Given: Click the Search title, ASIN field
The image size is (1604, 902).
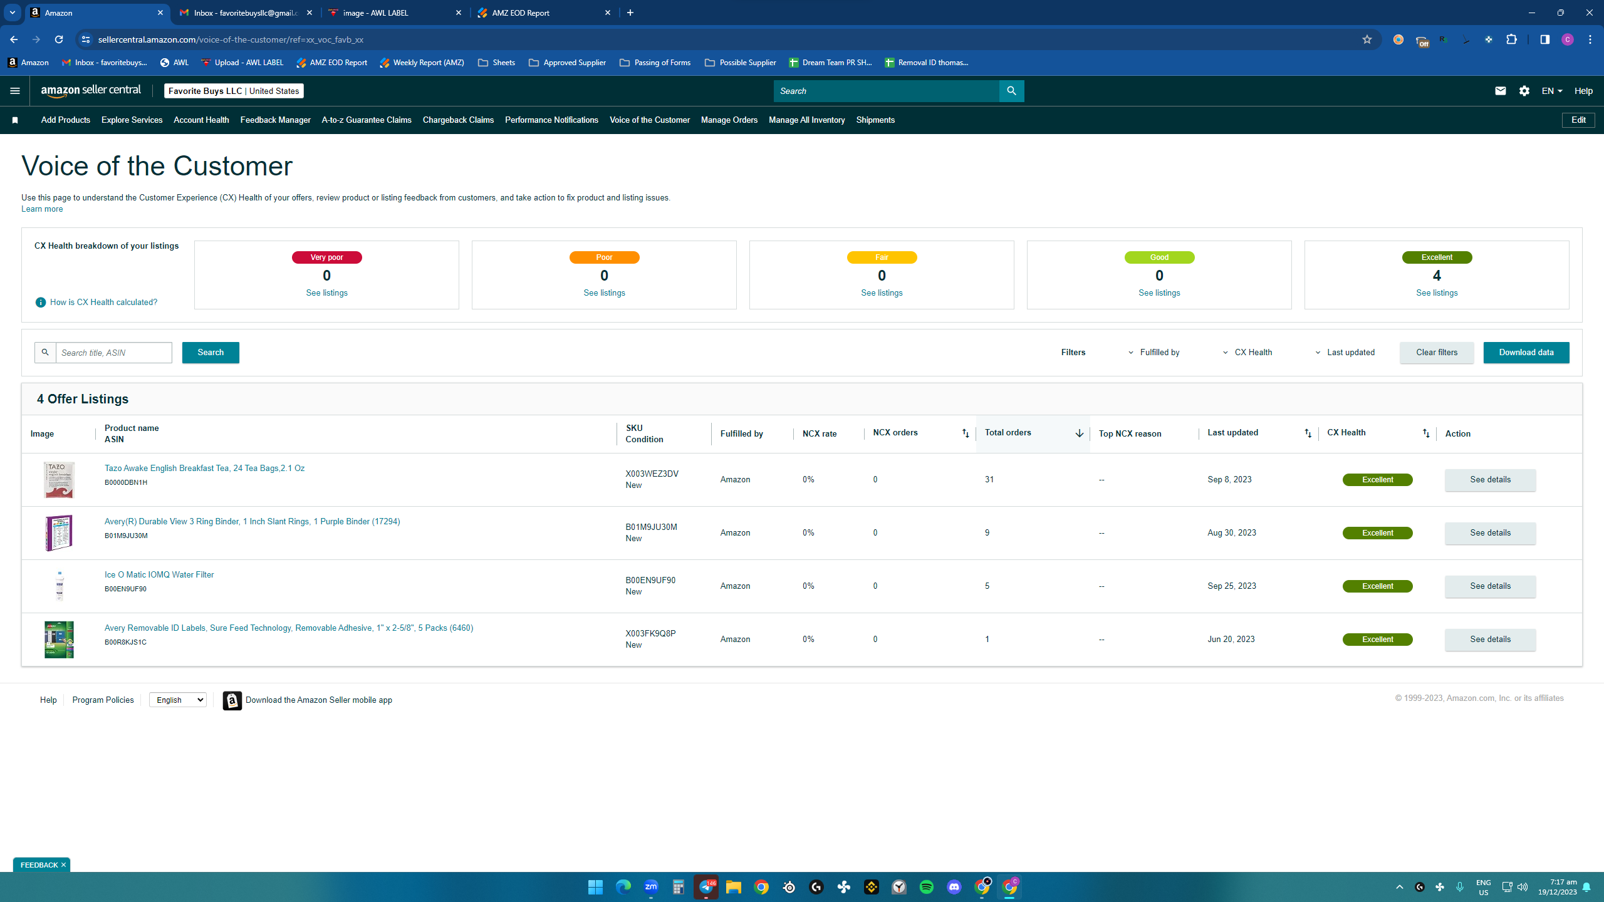Looking at the screenshot, I should point(114,353).
